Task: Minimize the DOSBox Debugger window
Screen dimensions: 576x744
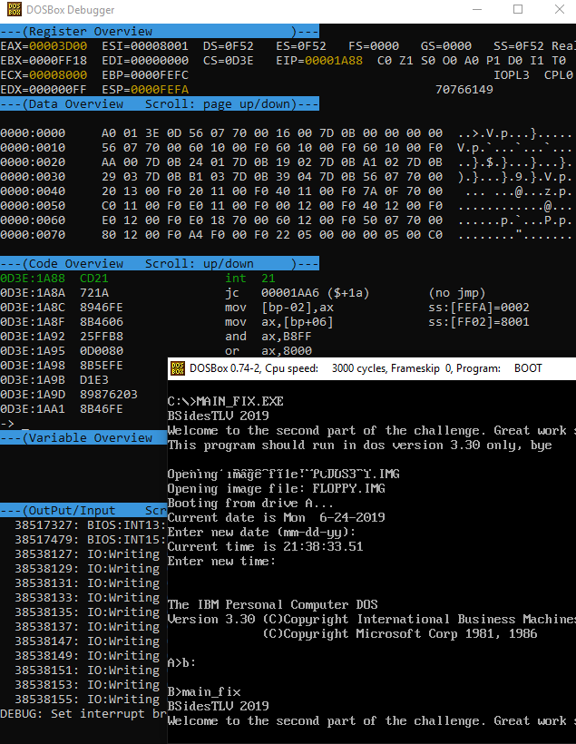Action: coord(474,10)
